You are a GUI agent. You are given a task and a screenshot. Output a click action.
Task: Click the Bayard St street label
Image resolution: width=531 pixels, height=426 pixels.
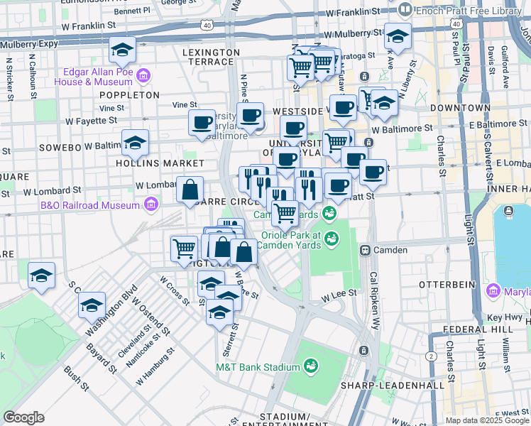[x=101, y=359]
